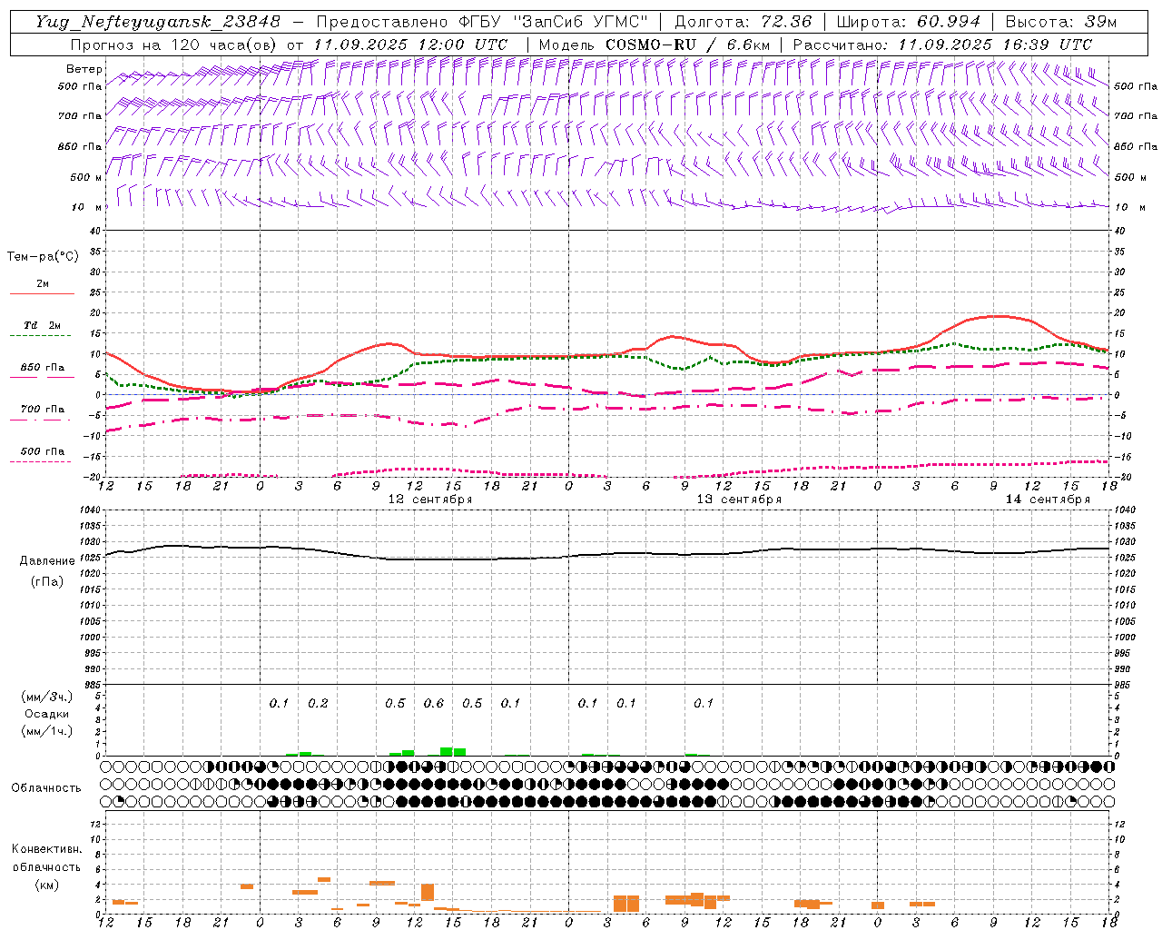The image size is (1162, 930).
Task: Click the 0.6 precipitation value
Action: 434,703
